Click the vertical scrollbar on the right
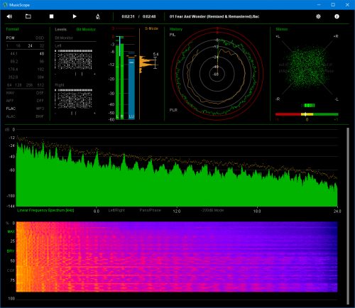The width and height of the screenshot is (355, 308). point(348,216)
